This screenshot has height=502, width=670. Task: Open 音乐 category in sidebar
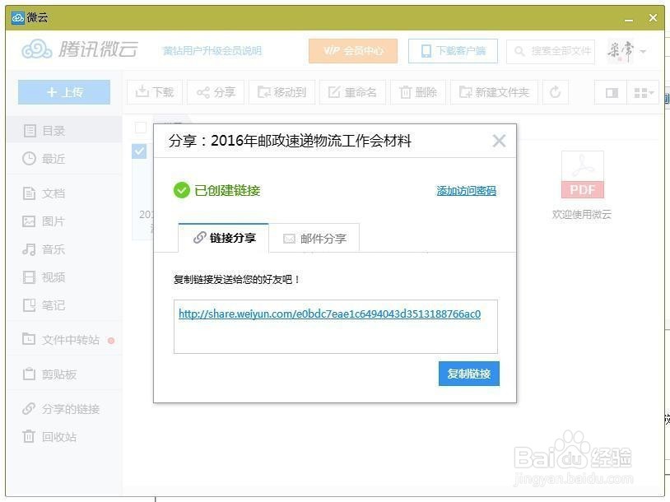[x=64, y=249]
